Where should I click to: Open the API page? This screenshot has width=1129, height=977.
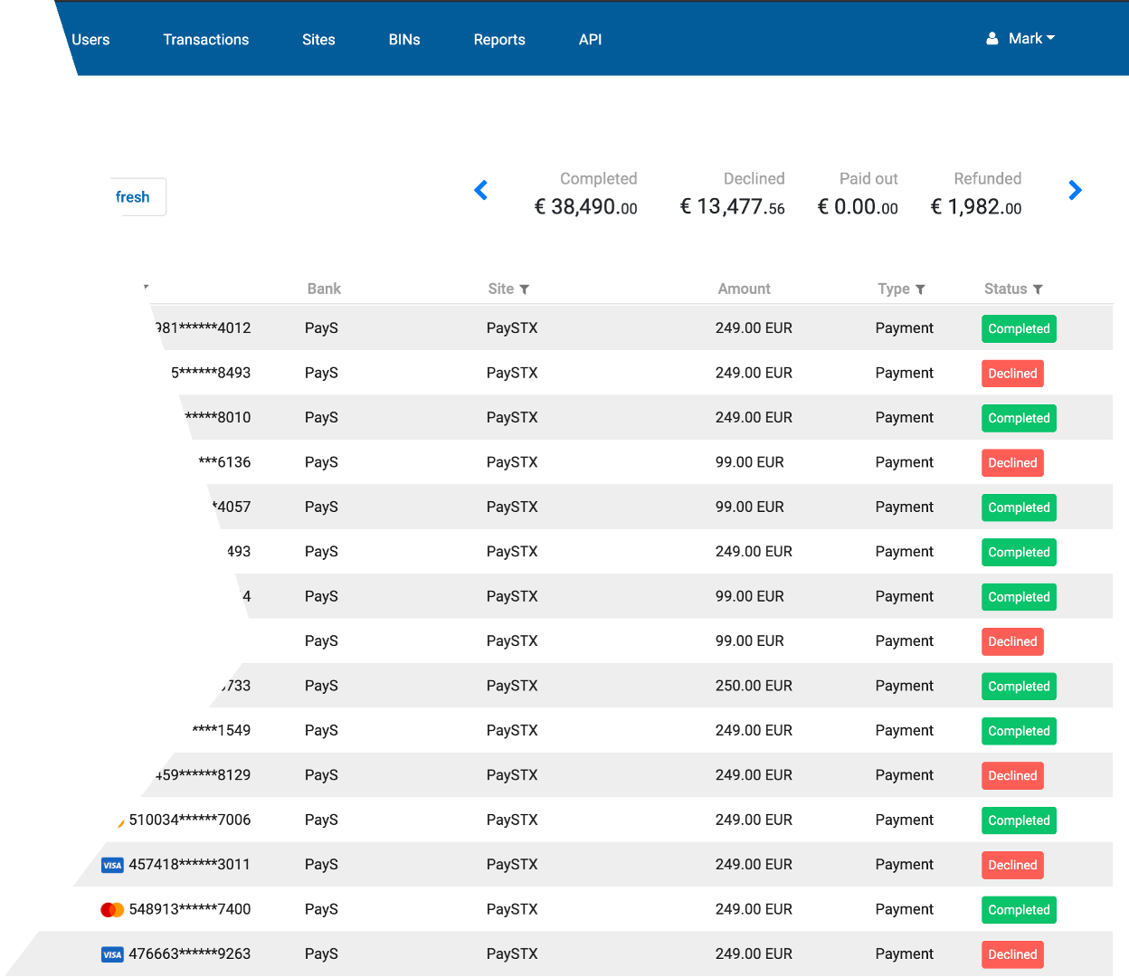tap(590, 40)
